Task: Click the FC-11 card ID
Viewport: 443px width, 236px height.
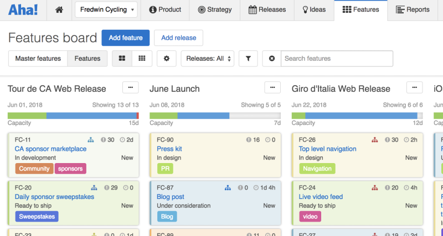Action: coord(23,140)
